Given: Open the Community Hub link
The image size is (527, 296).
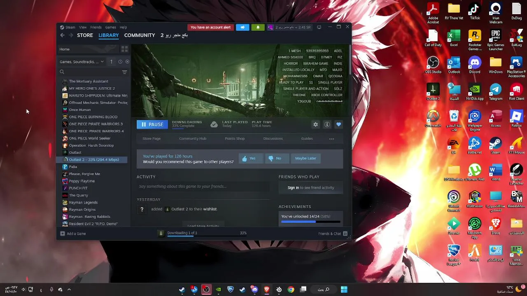Looking at the screenshot, I should (x=193, y=139).
